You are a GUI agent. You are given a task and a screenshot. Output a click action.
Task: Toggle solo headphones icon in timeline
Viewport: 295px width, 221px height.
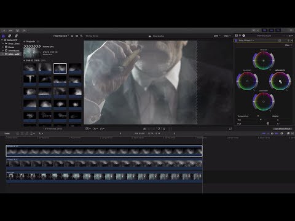(x=272, y=133)
